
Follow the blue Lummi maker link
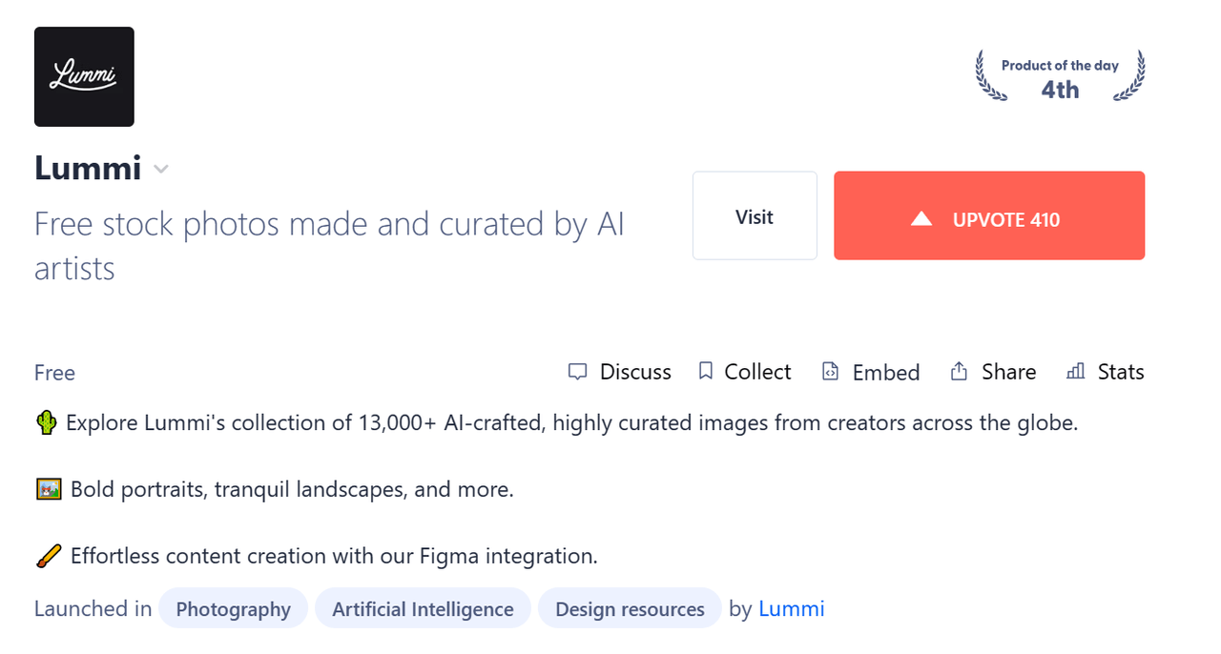point(792,608)
